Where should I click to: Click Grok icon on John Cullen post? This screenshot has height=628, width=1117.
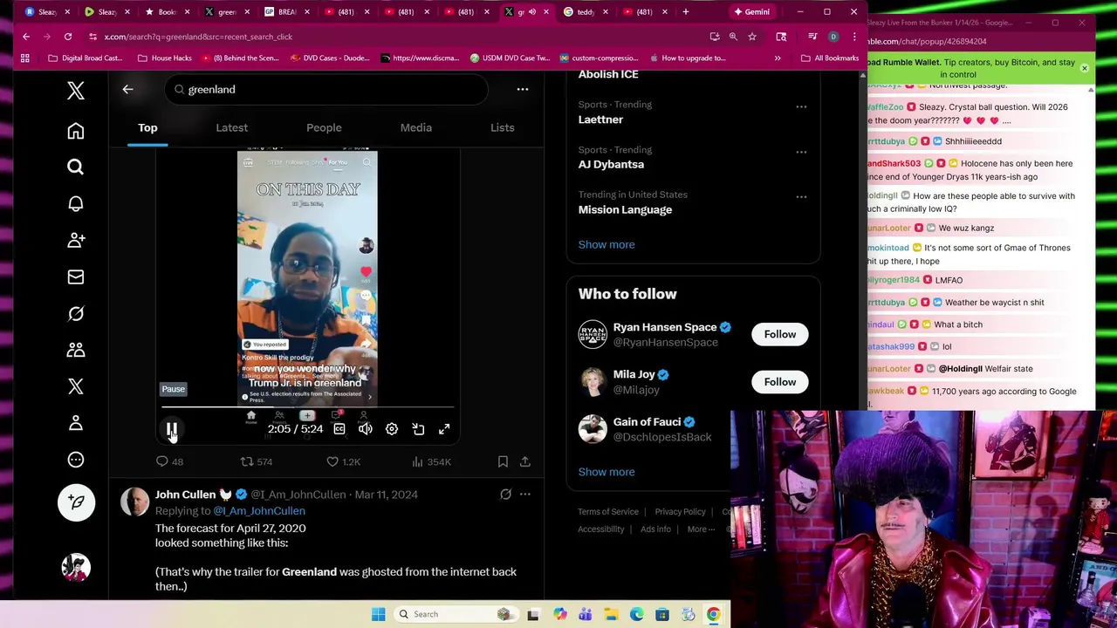tap(505, 495)
